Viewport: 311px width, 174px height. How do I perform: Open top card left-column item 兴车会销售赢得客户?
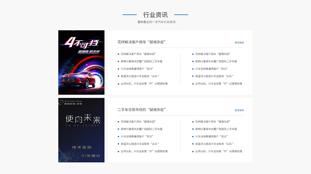point(137,69)
